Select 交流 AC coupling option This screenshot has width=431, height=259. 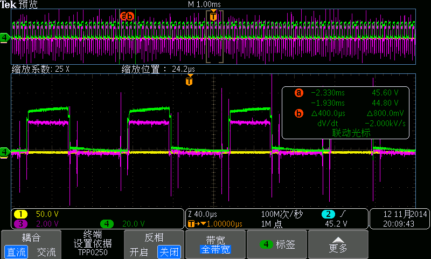[x=46, y=252]
